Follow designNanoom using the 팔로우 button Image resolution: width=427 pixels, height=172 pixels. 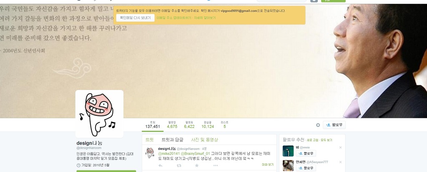point(334,125)
